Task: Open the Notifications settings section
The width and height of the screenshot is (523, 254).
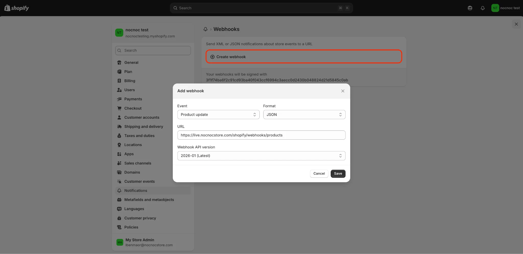Action: [x=153, y=190]
